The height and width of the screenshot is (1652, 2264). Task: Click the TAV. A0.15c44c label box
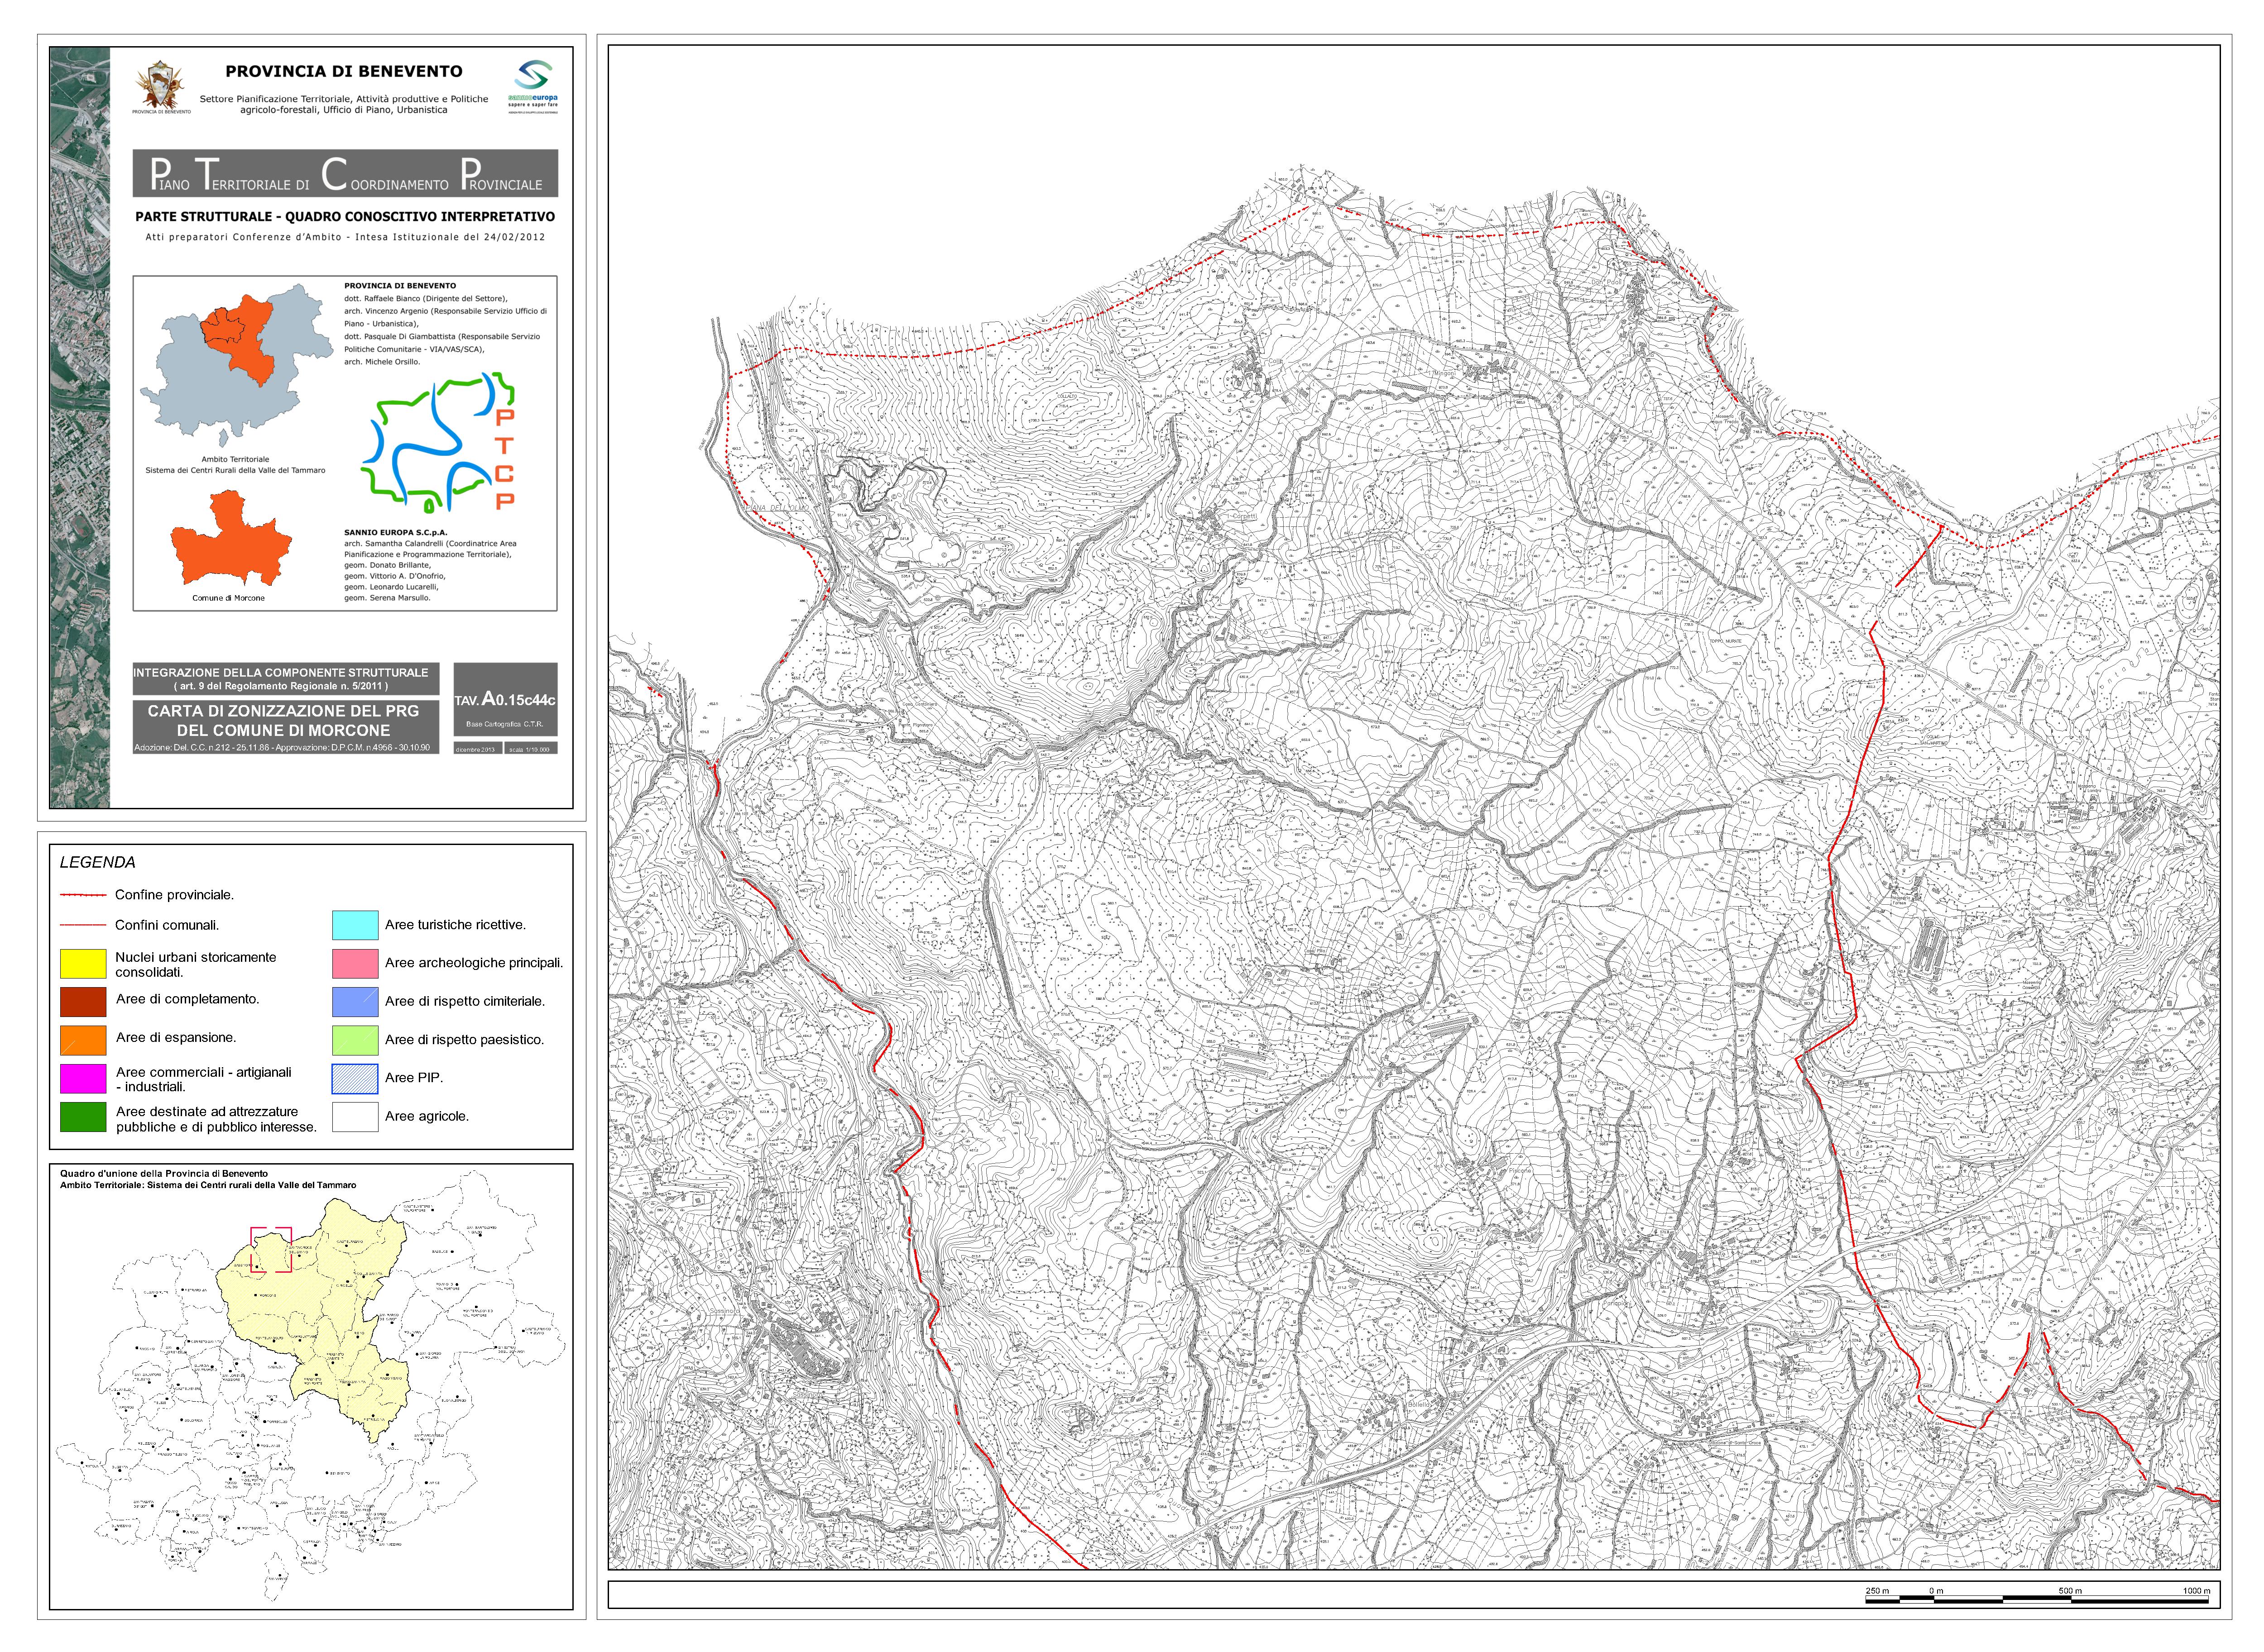[x=505, y=700]
